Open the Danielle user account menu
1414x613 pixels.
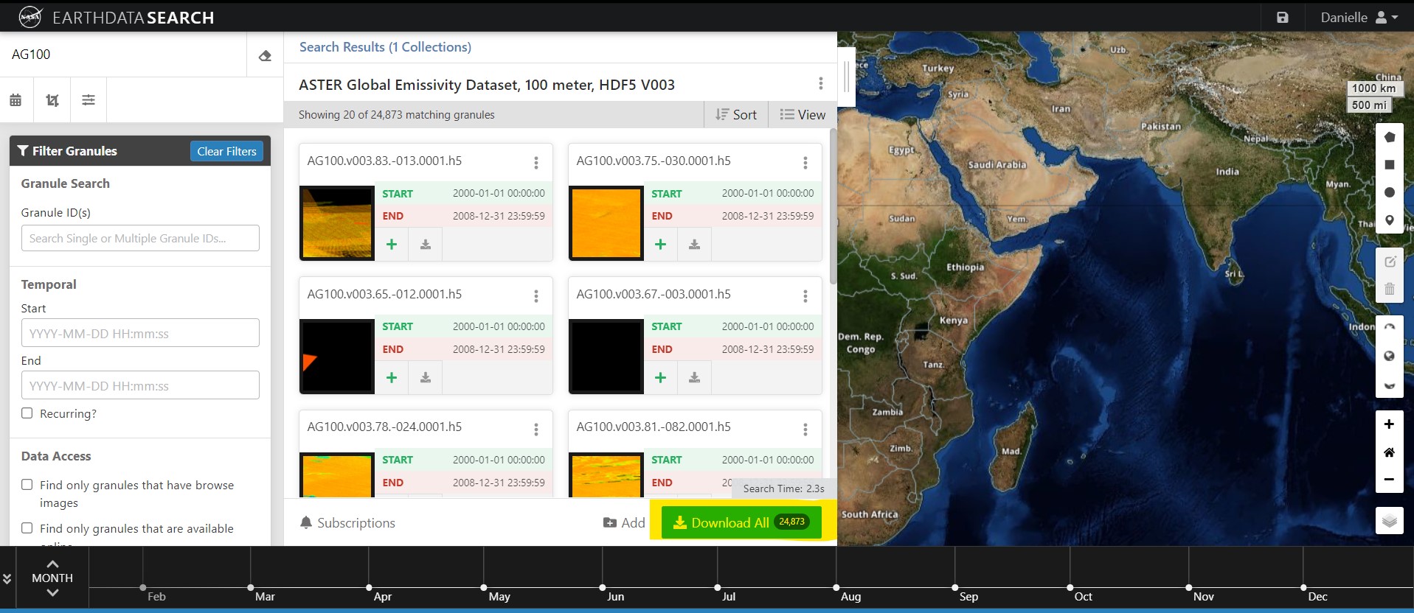(1359, 17)
